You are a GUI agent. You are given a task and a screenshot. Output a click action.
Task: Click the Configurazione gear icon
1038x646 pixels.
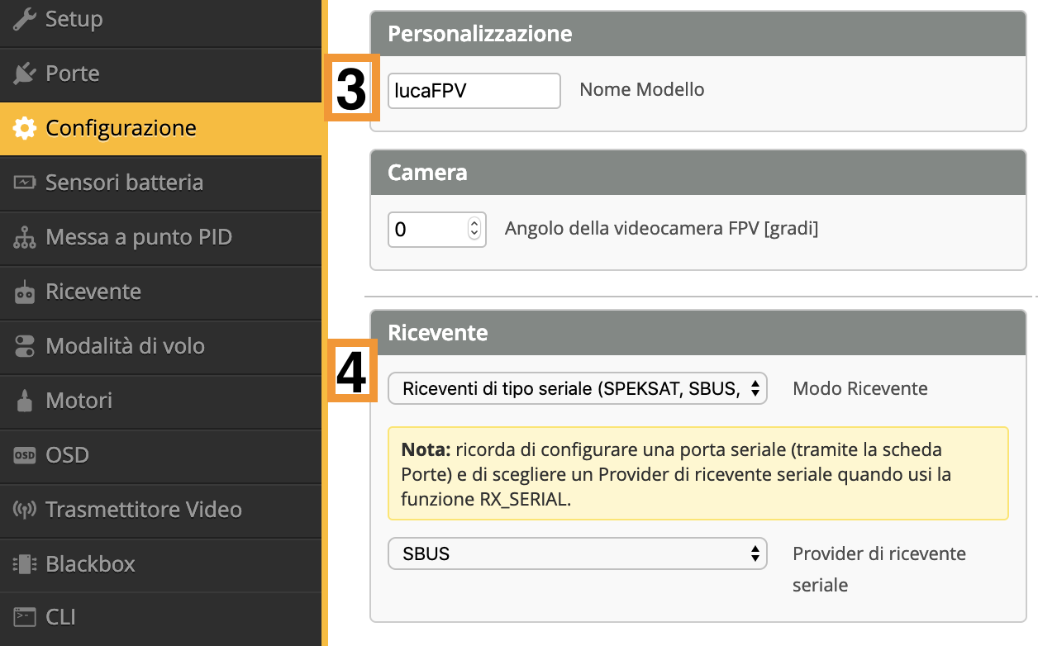25,128
